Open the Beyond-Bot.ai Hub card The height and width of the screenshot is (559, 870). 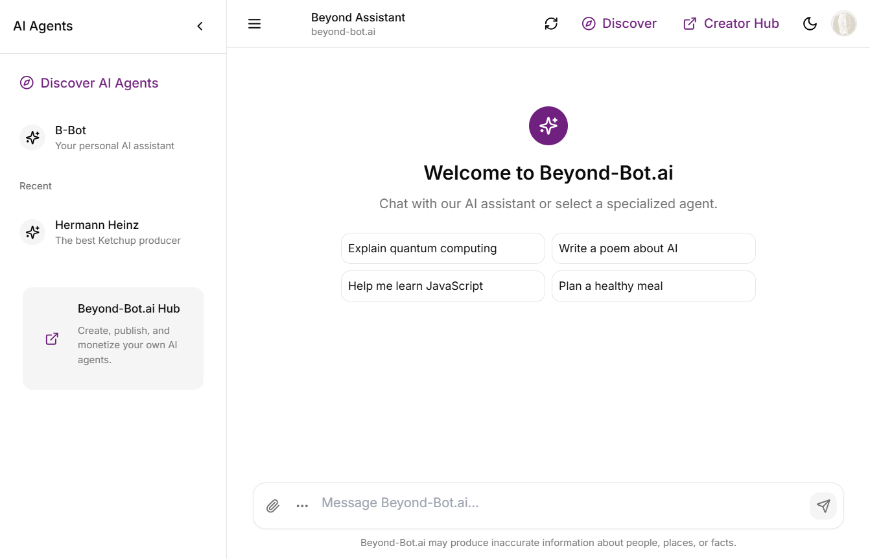113,339
